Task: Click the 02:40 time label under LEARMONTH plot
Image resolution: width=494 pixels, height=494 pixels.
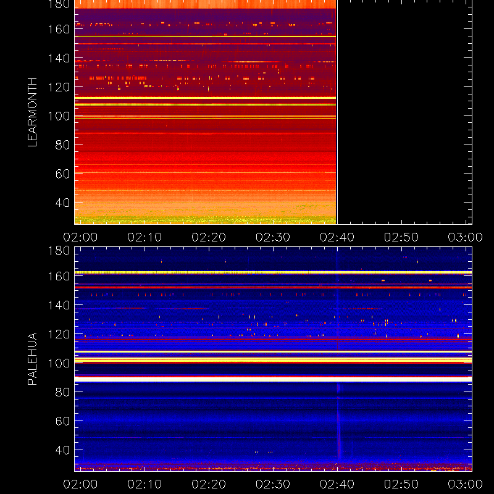Action: click(x=337, y=237)
